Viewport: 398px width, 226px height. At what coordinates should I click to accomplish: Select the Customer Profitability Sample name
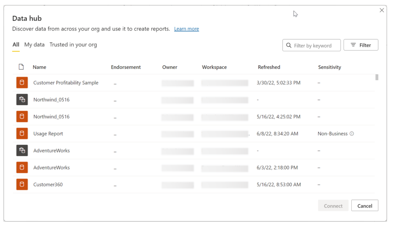point(66,83)
